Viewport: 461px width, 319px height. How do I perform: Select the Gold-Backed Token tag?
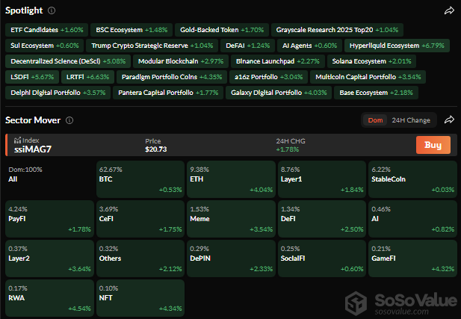(x=222, y=30)
